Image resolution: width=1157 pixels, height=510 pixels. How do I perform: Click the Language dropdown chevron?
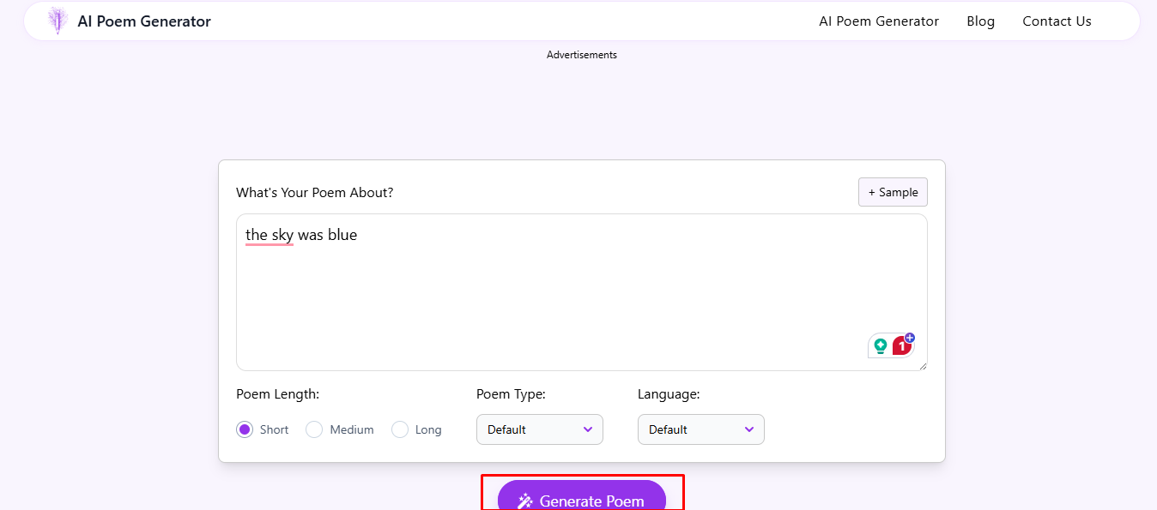(x=749, y=429)
